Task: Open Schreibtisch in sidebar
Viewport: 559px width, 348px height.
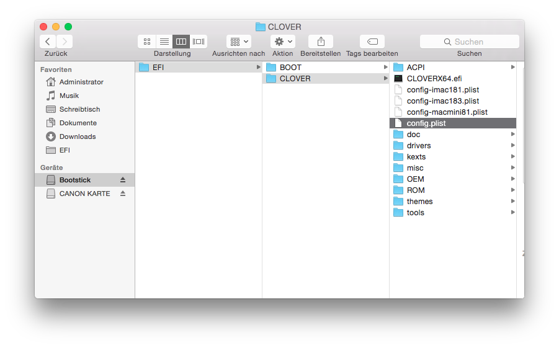Action: (x=85, y=109)
